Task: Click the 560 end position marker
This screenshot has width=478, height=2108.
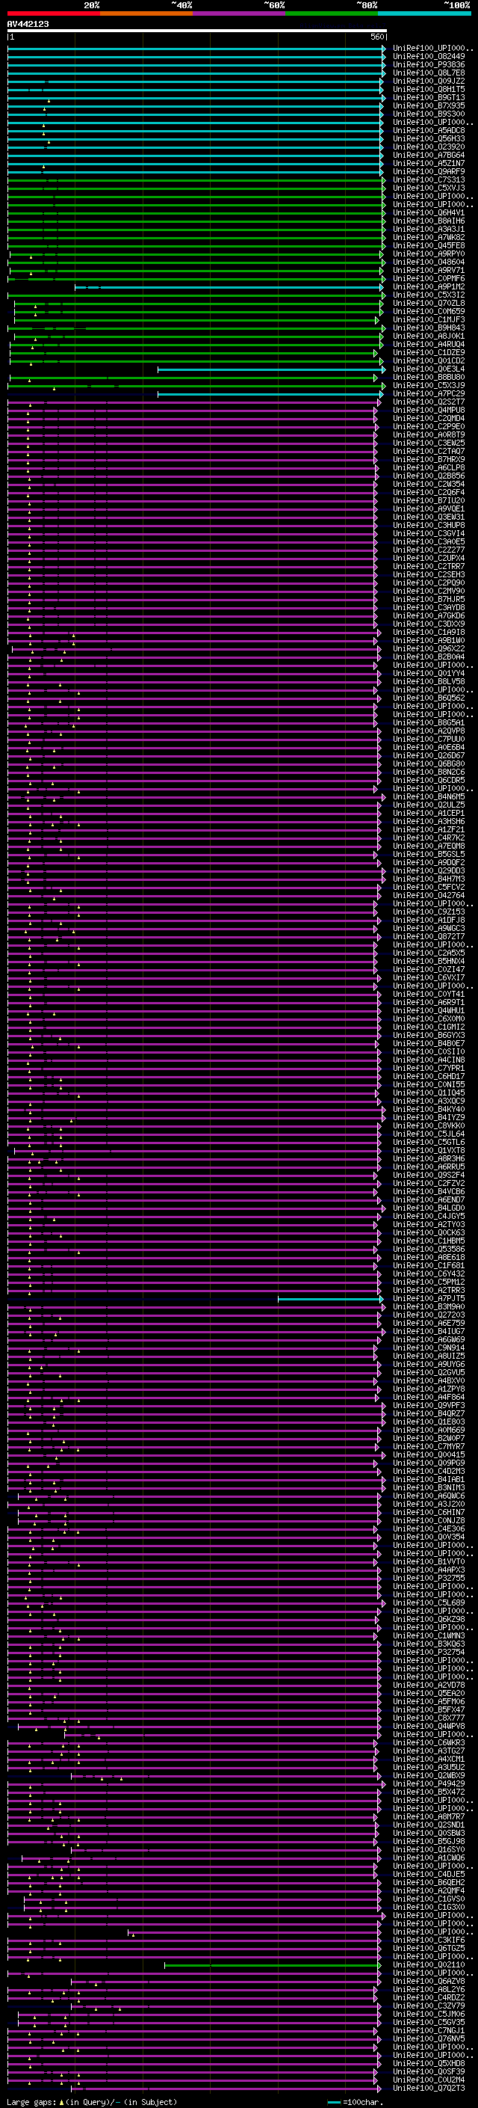Action: click(x=377, y=37)
